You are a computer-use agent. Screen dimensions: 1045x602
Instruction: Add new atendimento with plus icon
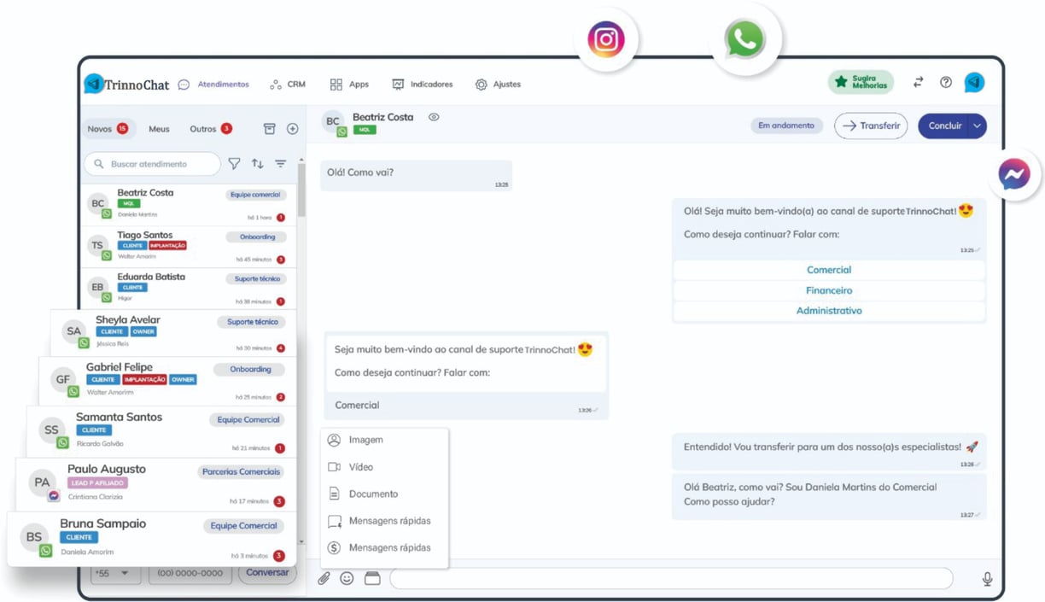(x=292, y=129)
